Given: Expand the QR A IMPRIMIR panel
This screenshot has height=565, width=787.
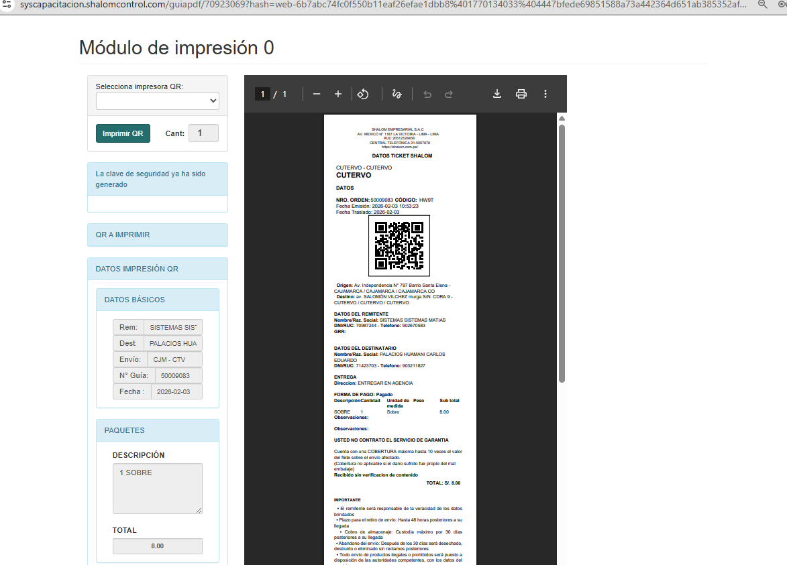Looking at the screenshot, I should [158, 235].
